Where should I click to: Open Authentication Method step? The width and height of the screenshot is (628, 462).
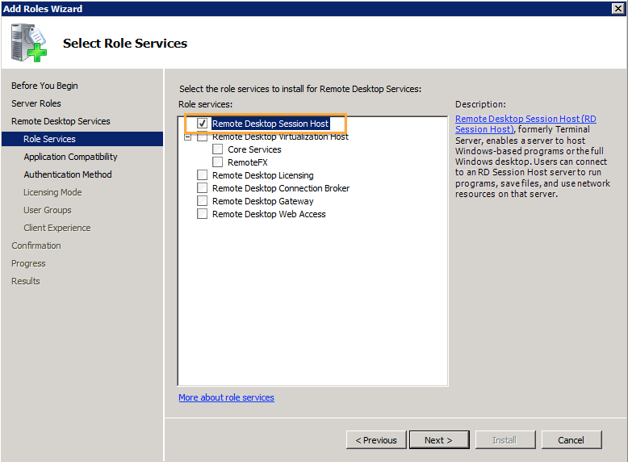pos(68,174)
